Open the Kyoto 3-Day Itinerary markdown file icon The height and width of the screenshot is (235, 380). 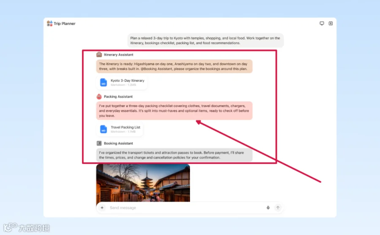click(x=103, y=83)
